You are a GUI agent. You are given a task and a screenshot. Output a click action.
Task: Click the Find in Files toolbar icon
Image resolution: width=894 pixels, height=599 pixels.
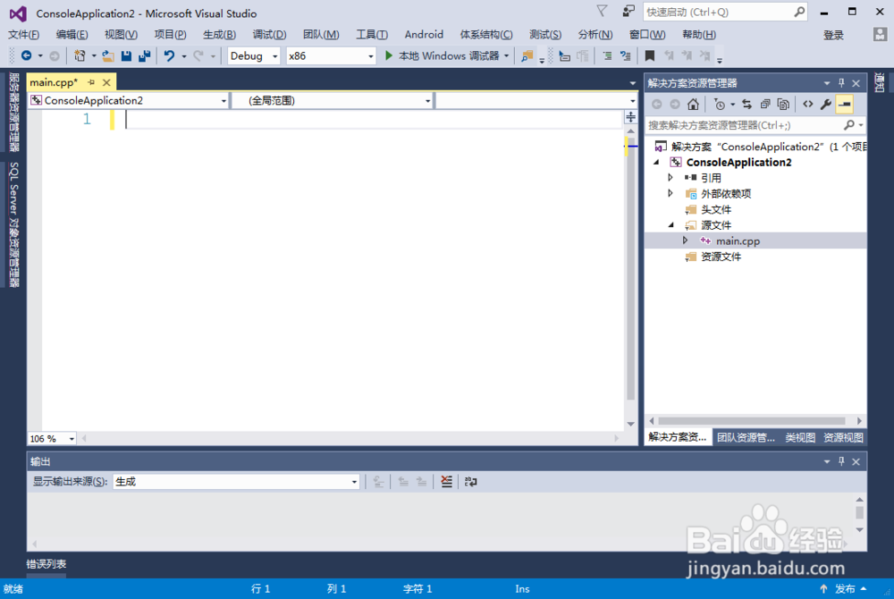527,55
